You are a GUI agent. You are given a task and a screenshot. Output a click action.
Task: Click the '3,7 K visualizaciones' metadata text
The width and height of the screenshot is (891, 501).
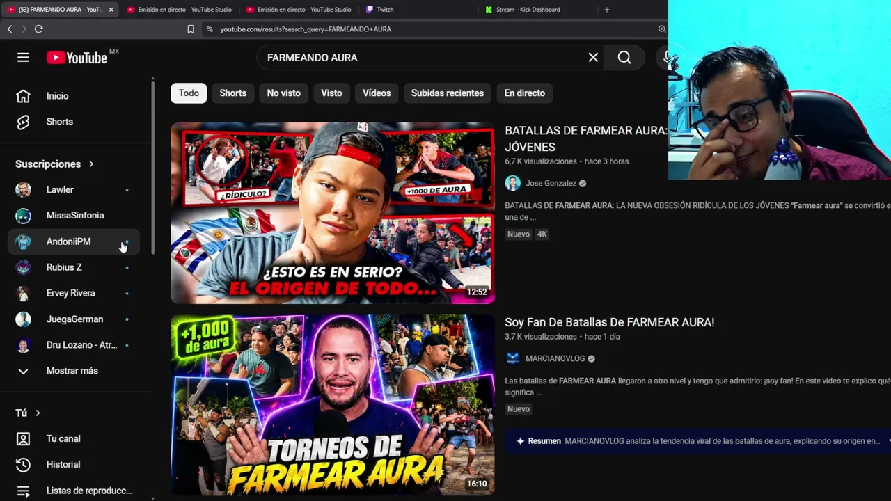[x=541, y=337]
